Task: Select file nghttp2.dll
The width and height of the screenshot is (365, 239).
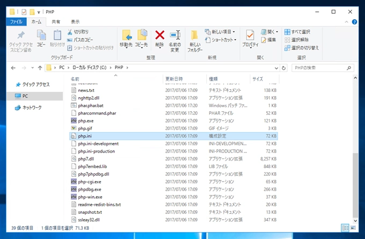Action: click(x=173, y=98)
